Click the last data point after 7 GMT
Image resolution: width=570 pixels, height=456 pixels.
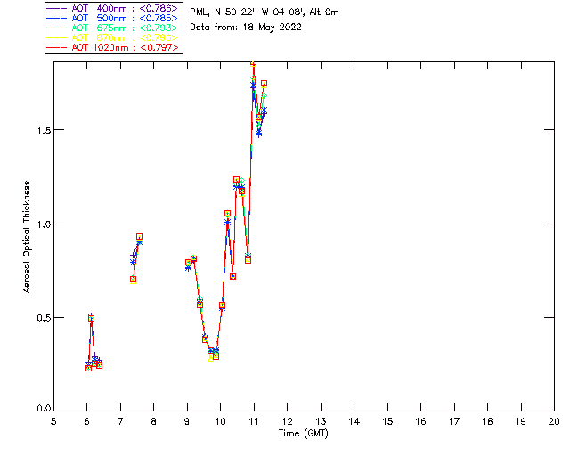click(x=139, y=237)
